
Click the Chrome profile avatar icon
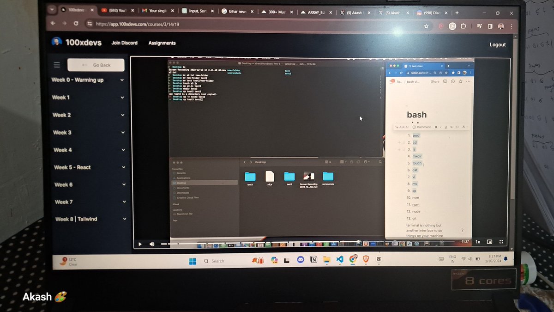[501, 26]
